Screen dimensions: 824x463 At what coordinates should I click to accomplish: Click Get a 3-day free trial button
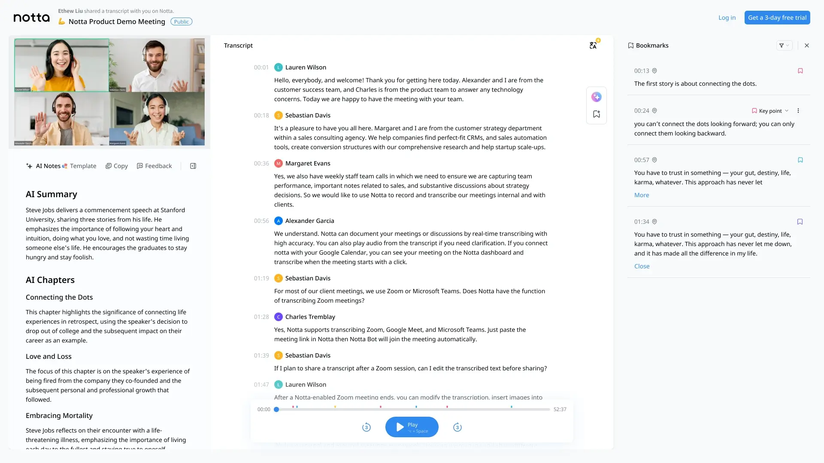pos(777,17)
